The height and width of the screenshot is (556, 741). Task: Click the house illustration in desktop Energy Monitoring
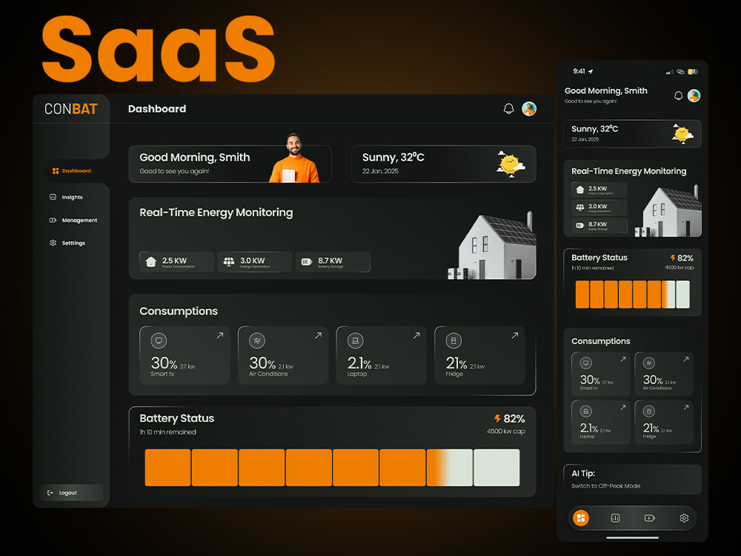coord(493,246)
